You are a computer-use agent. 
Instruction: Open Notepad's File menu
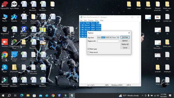click(x=81, y=20)
